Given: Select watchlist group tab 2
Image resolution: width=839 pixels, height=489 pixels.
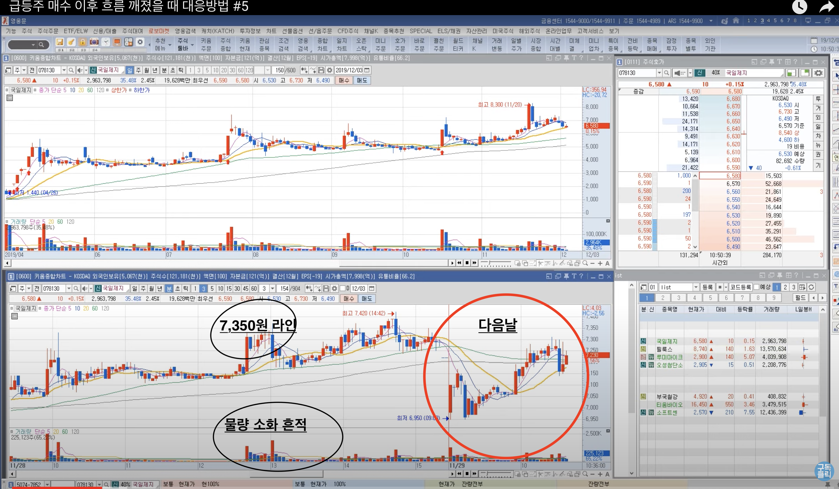Looking at the screenshot, I should pos(662,298).
